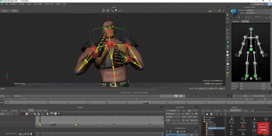Select the rotate tool in viewer sidebar
272x136 pixels.
point(228,26)
